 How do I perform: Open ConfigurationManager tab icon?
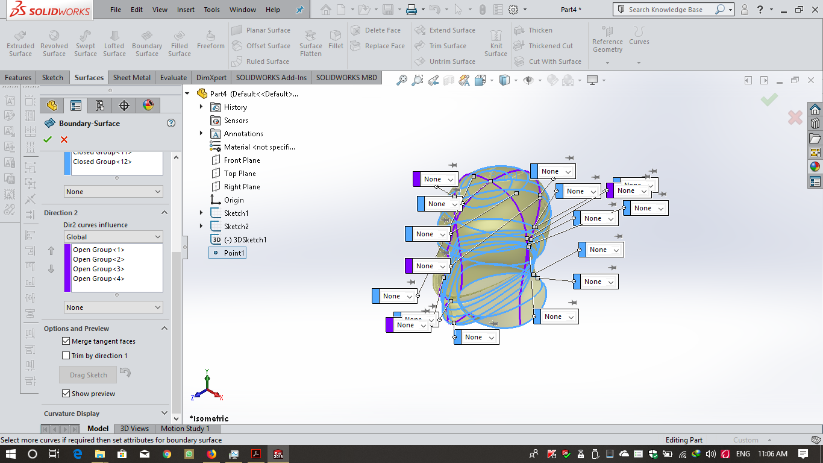pyautogui.click(x=100, y=106)
